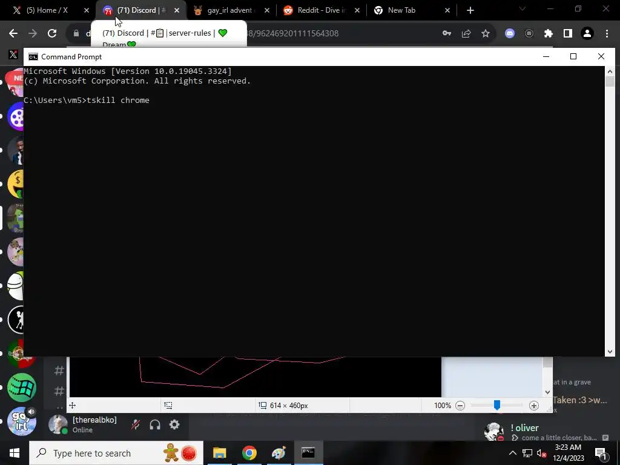
Task: Click the Paint zoom slider handle
Action: 497,405
